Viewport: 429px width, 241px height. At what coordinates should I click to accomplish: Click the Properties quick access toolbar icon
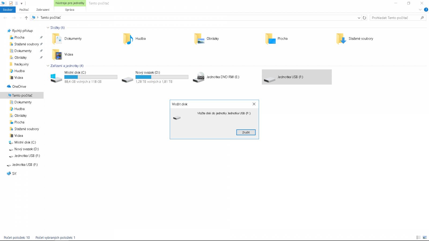(11, 3)
